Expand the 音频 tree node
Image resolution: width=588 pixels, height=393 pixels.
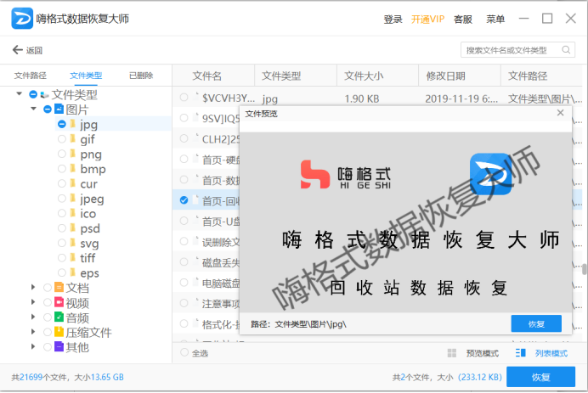coord(33,317)
